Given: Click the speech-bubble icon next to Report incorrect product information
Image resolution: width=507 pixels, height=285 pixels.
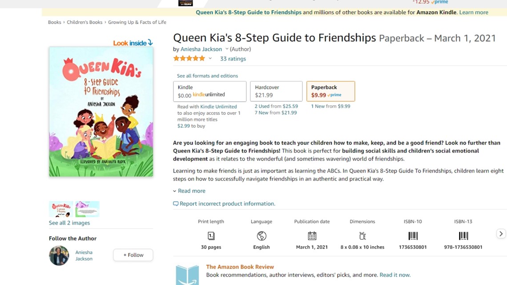Looking at the screenshot, I should click(175, 203).
